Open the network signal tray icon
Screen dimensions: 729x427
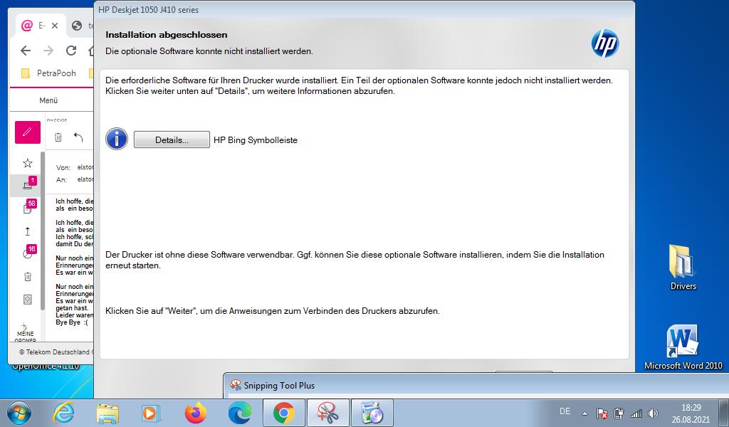(636, 413)
